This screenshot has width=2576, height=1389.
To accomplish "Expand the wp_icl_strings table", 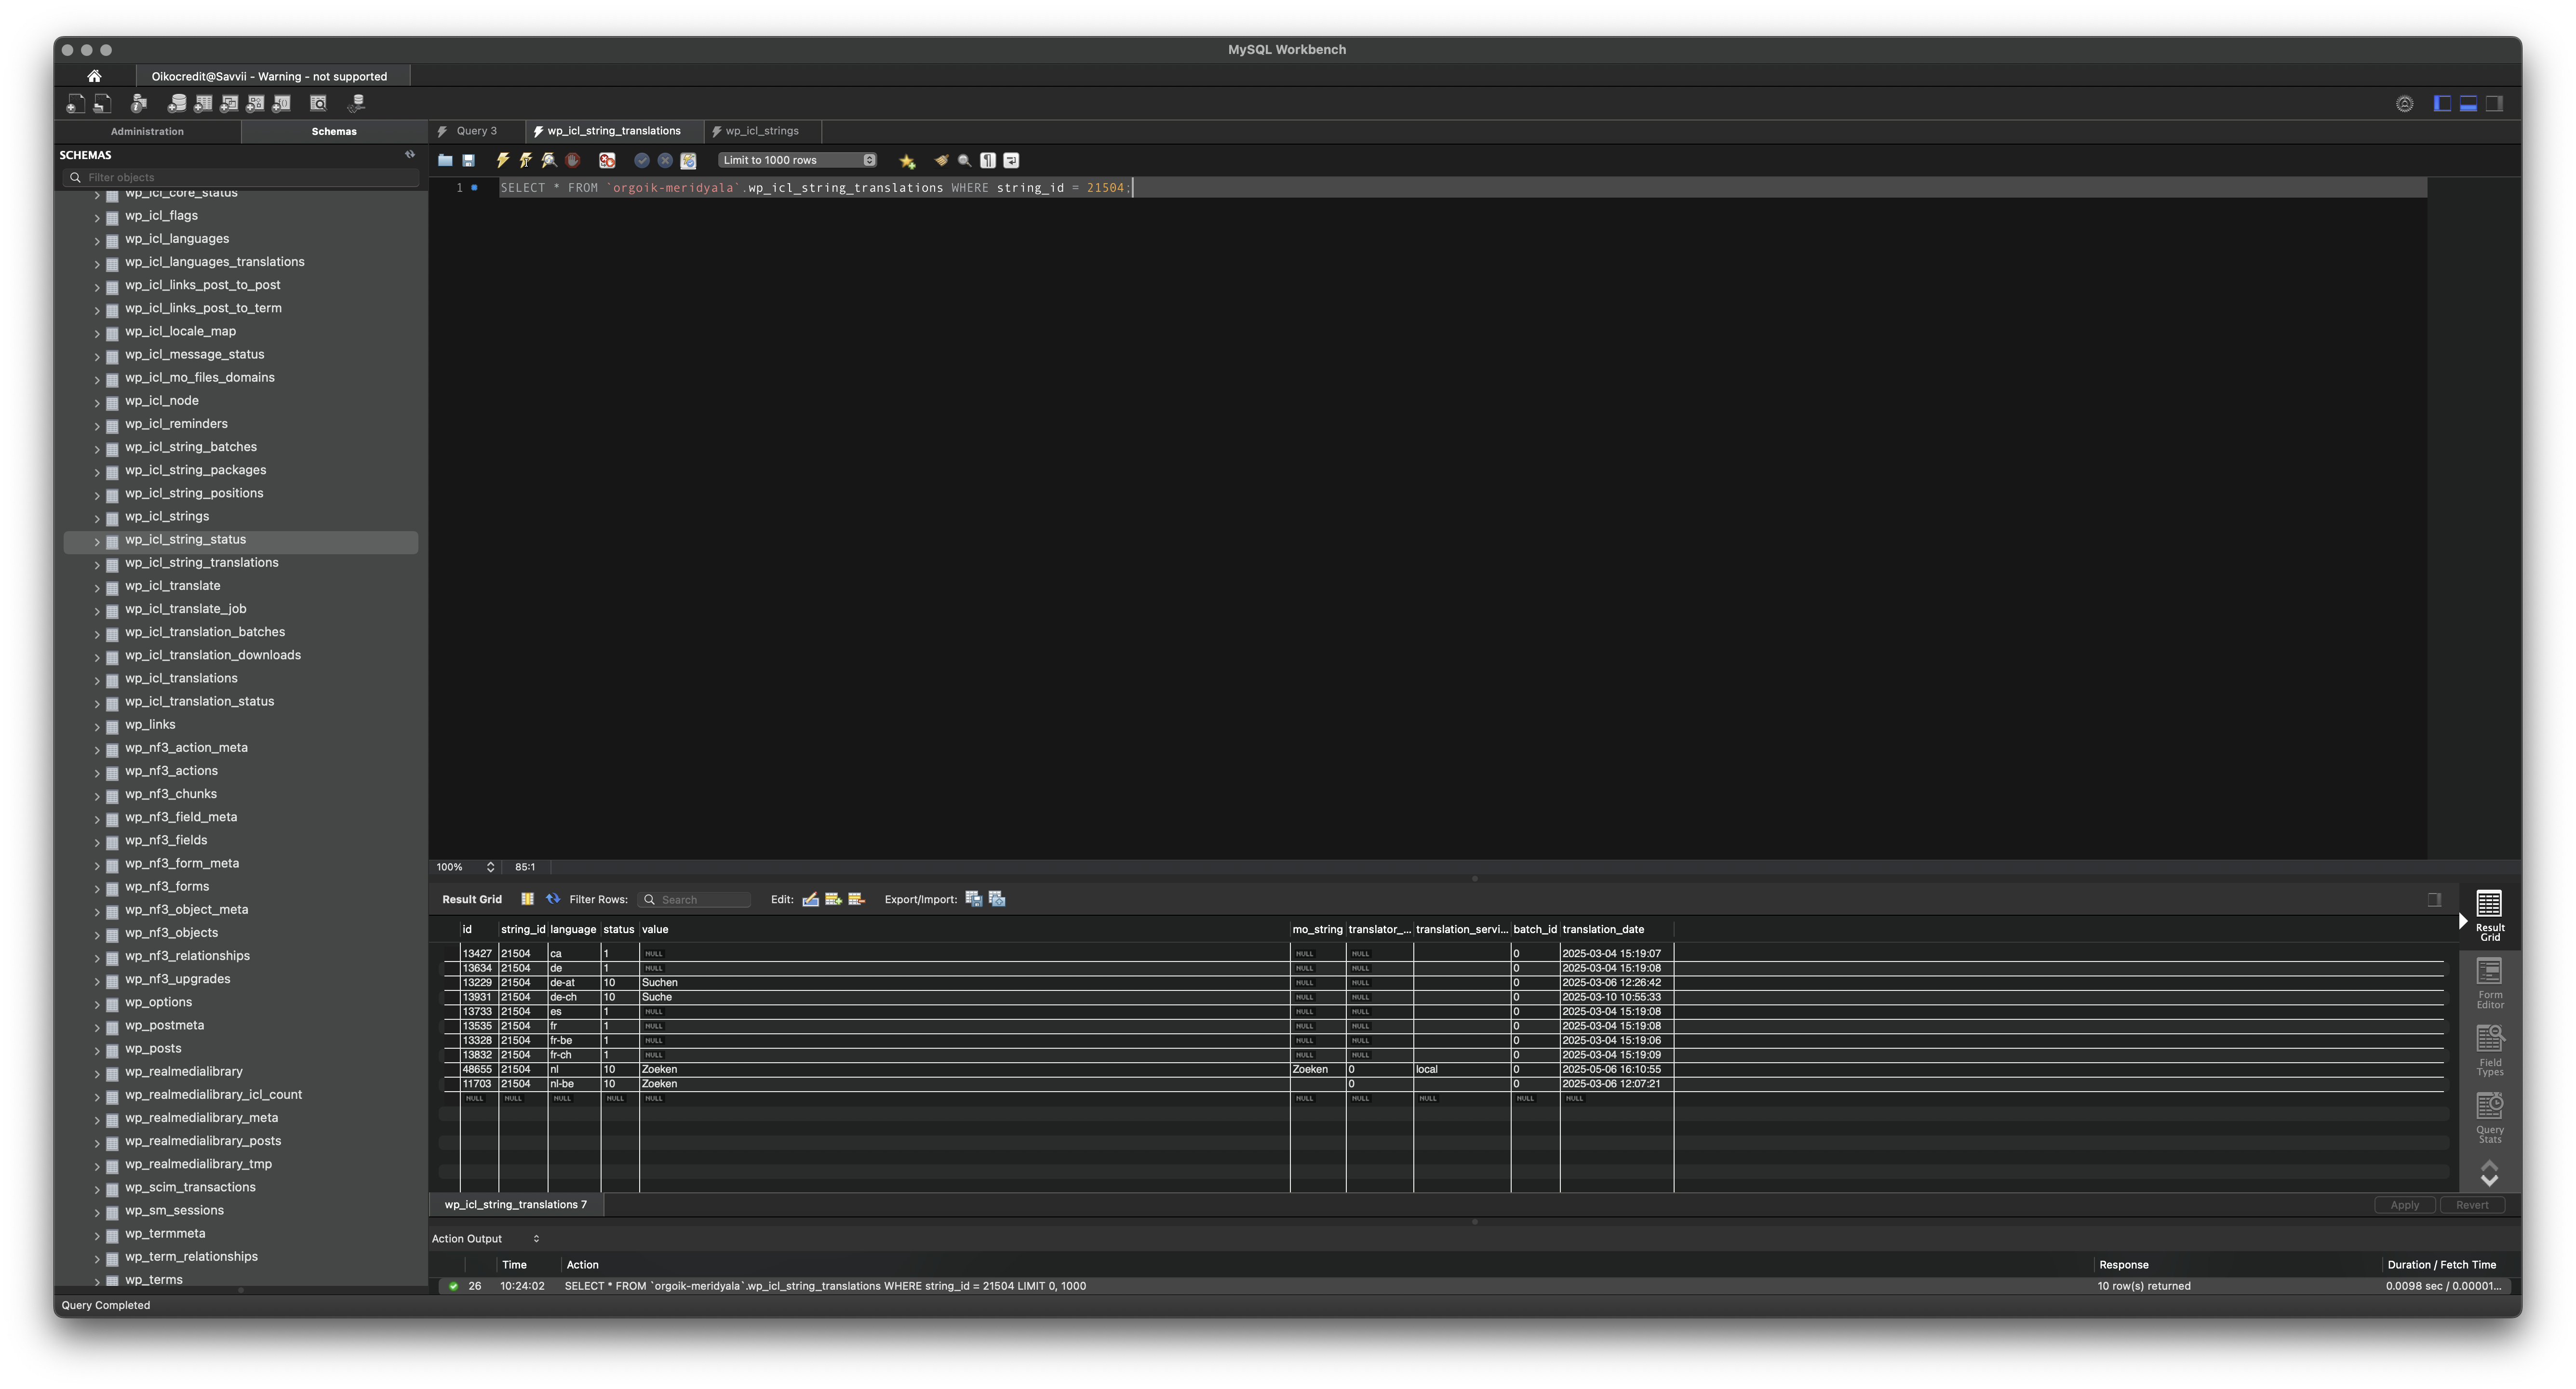I will [97, 518].
